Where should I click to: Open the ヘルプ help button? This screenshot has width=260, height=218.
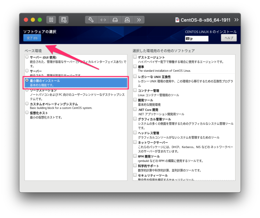click(x=229, y=38)
